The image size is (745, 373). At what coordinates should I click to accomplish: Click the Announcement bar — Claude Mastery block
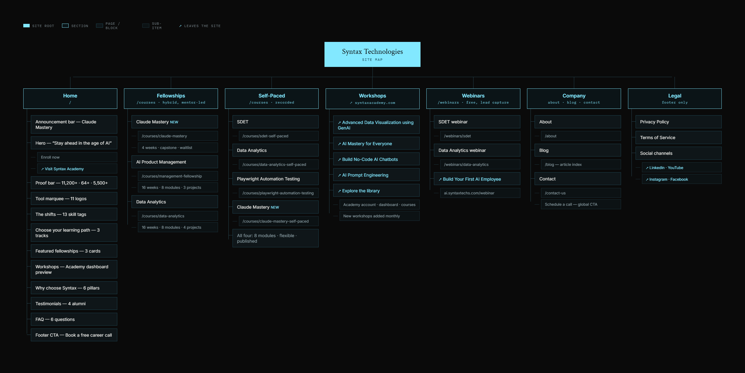pyautogui.click(x=74, y=125)
